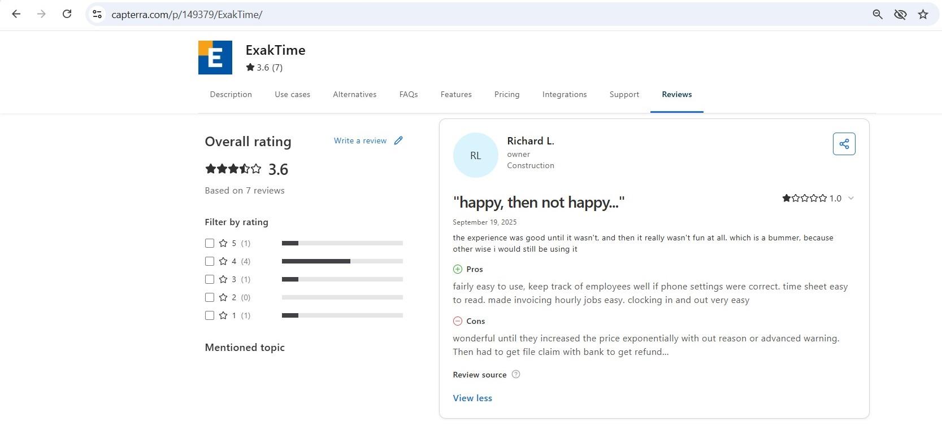This screenshot has width=942, height=426.
Task: Check the 5-star rating filter
Action: coord(210,243)
